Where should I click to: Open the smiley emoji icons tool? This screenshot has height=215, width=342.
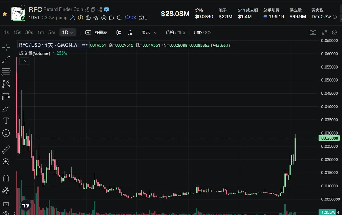click(6, 133)
